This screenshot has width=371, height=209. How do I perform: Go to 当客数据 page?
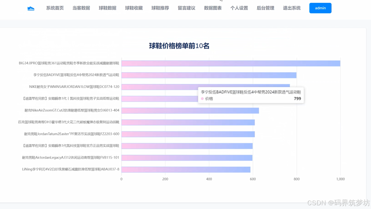click(x=81, y=8)
